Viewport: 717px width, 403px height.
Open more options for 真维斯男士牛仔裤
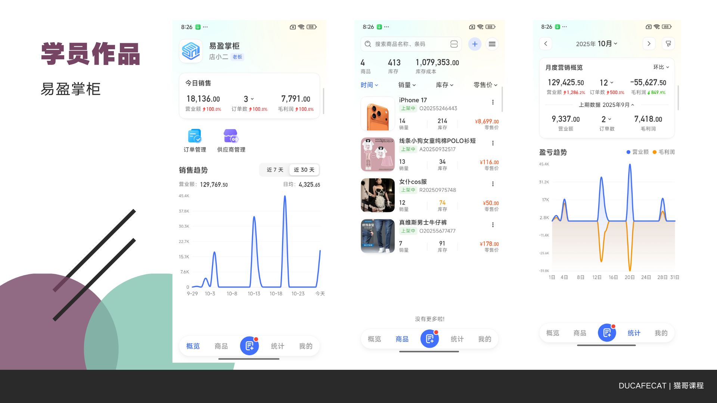(493, 225)
